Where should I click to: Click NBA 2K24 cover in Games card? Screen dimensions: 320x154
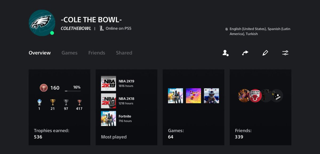(193, 96)
